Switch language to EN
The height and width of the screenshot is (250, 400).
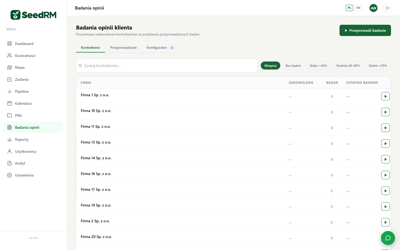(358, 8)
